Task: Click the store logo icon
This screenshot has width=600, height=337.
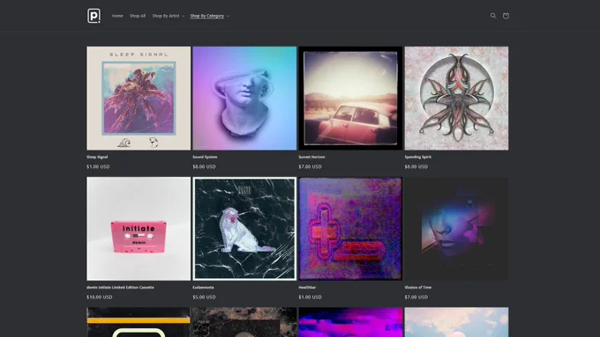Action: tap(94, 16)
